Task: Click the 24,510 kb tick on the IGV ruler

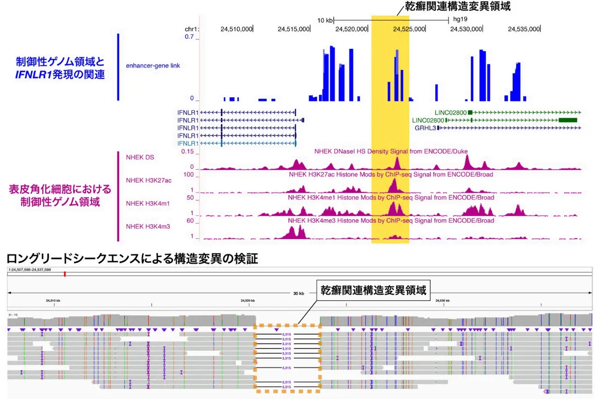Action: point(53,300)
